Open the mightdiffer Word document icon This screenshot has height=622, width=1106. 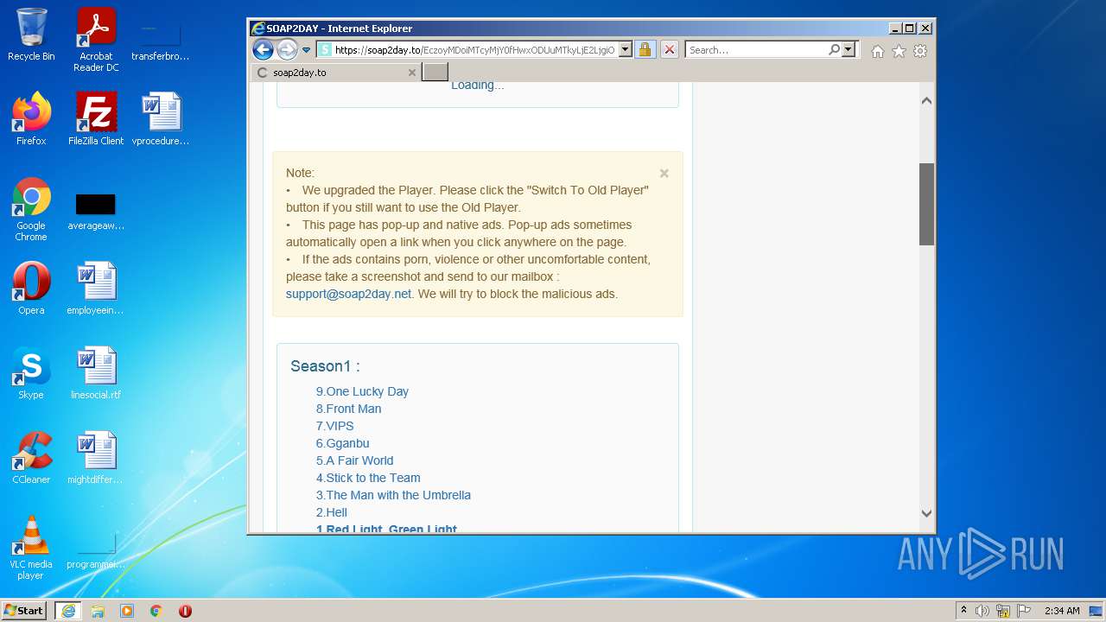coord(96,458)
